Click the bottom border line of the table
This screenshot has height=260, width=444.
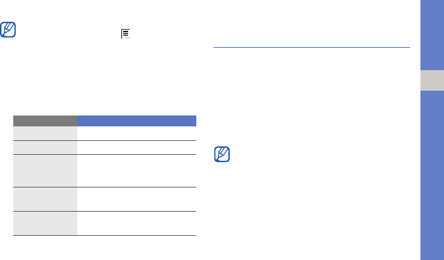coord(105,235)
